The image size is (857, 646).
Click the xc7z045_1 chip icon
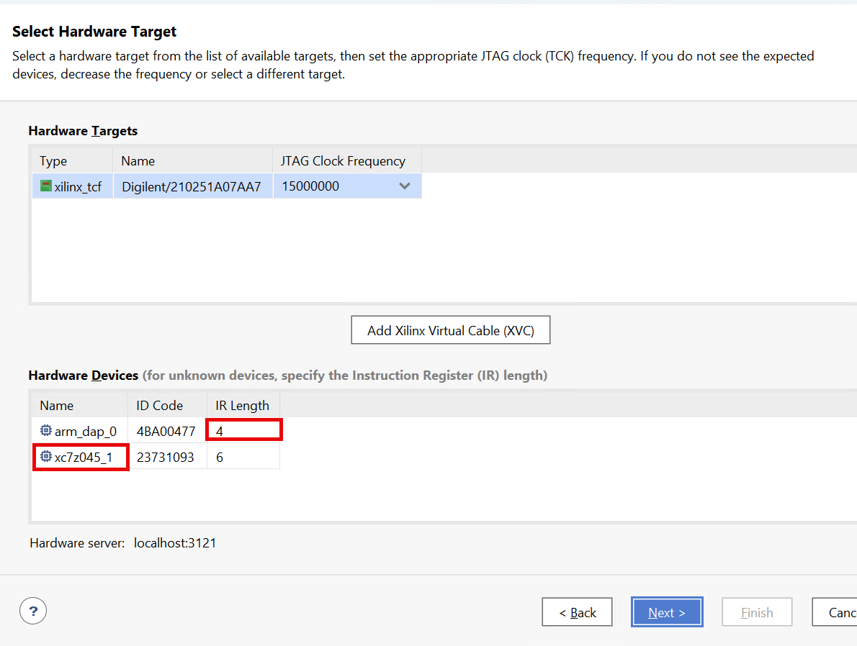(46, 457)
